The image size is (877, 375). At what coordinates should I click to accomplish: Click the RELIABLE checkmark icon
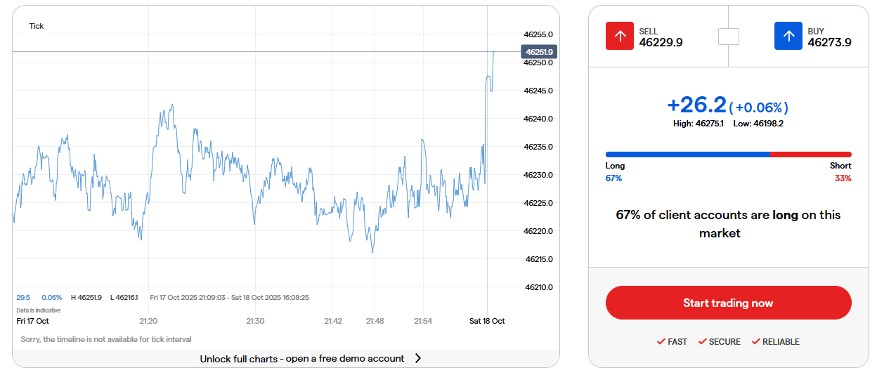pos(756,342)
